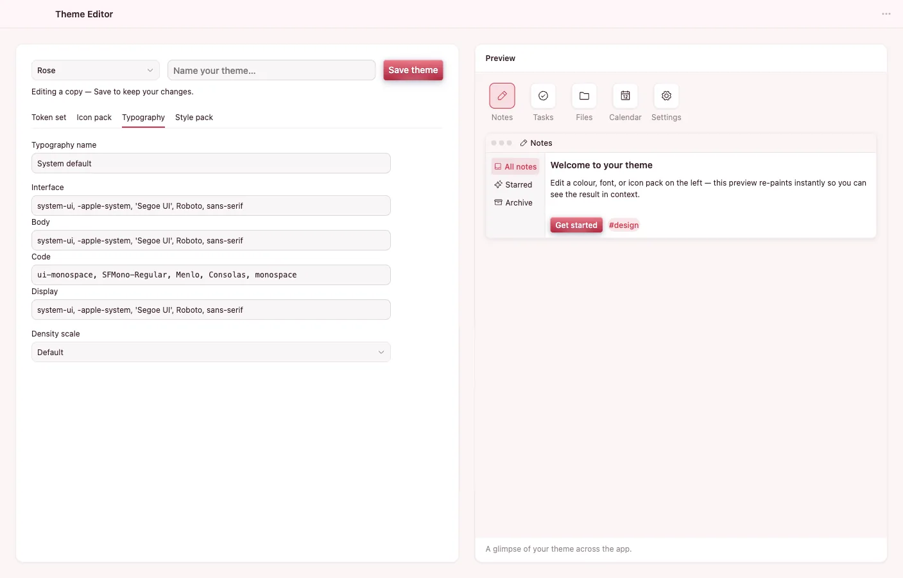Focus the Name your theme field
The height and width of the screenshot is (578, 903).
pyautogui.click(x=271, y=70)
